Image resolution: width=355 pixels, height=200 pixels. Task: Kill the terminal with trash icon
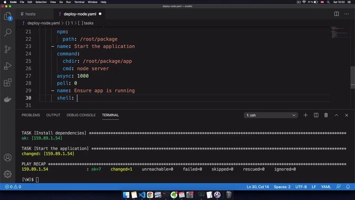[x=326, y=115]
